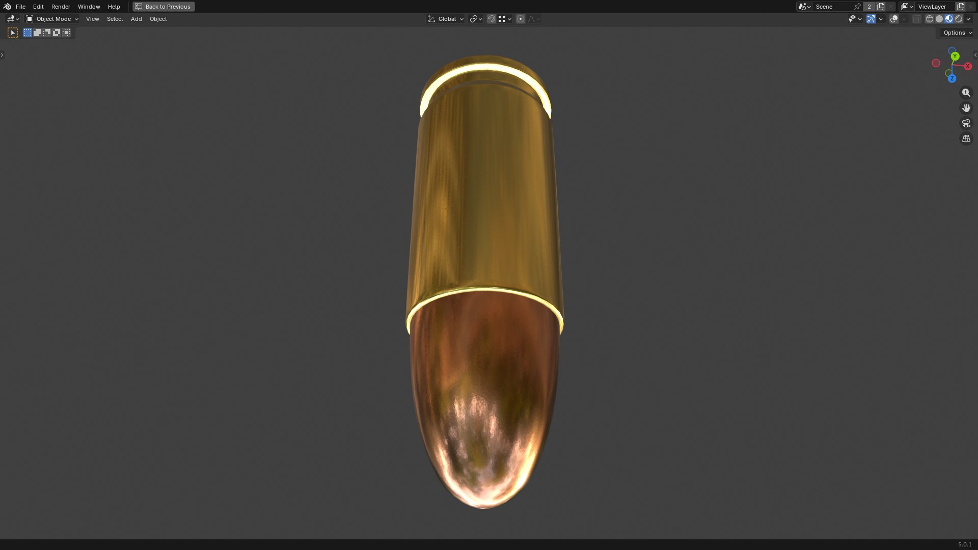Set Set selection mode (blue box)

point(28,33)
